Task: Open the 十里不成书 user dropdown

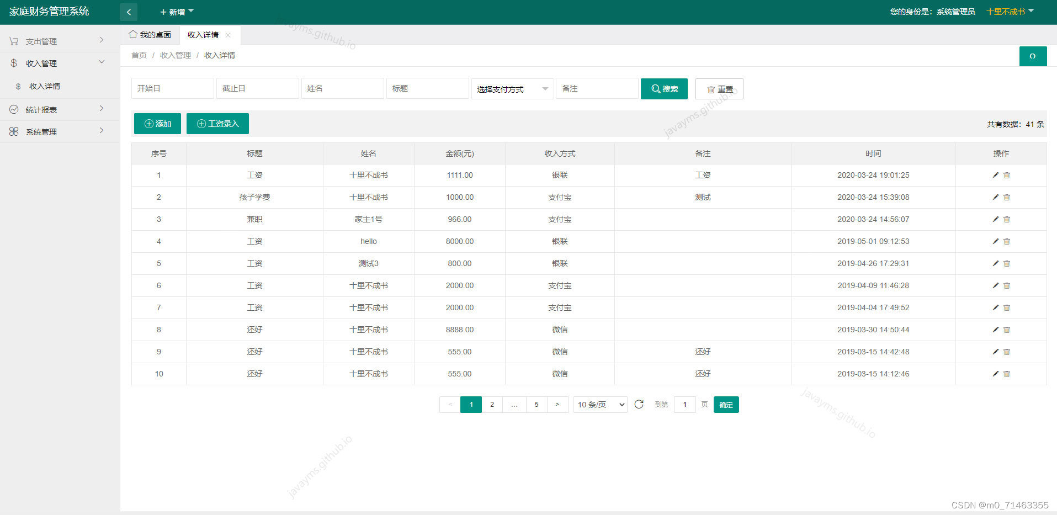Action: click(x=1010, y=12)
